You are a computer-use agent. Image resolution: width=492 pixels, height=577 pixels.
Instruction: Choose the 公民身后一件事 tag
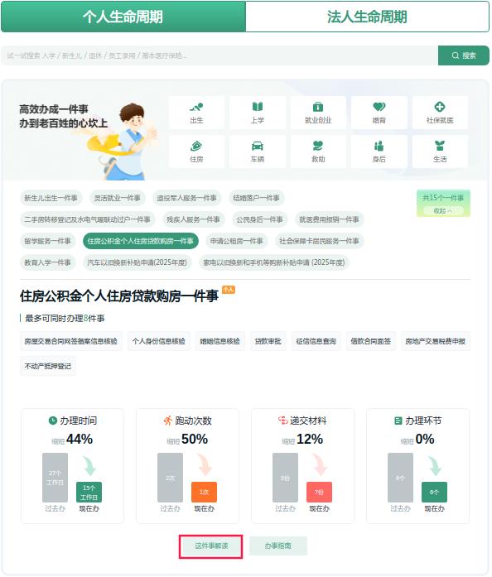coord(259,219)
